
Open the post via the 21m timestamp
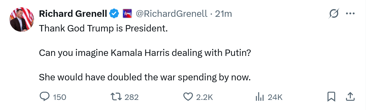(x=223, y=14)
